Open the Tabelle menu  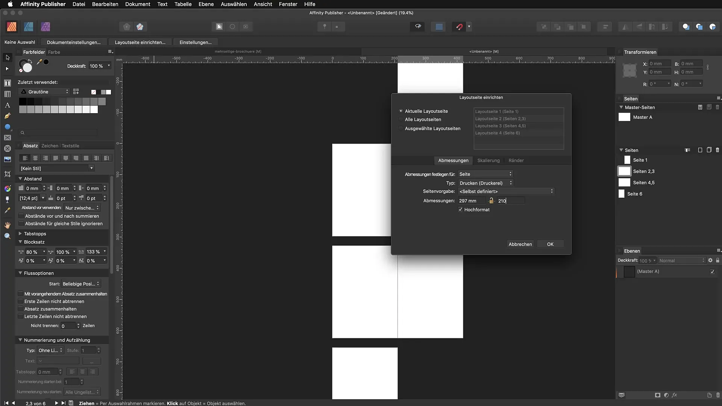point(183,4)
